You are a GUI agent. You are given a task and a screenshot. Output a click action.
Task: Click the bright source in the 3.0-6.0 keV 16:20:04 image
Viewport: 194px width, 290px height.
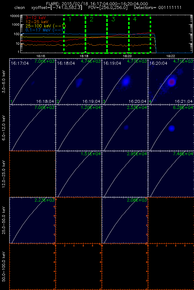[x=172, y=81]
